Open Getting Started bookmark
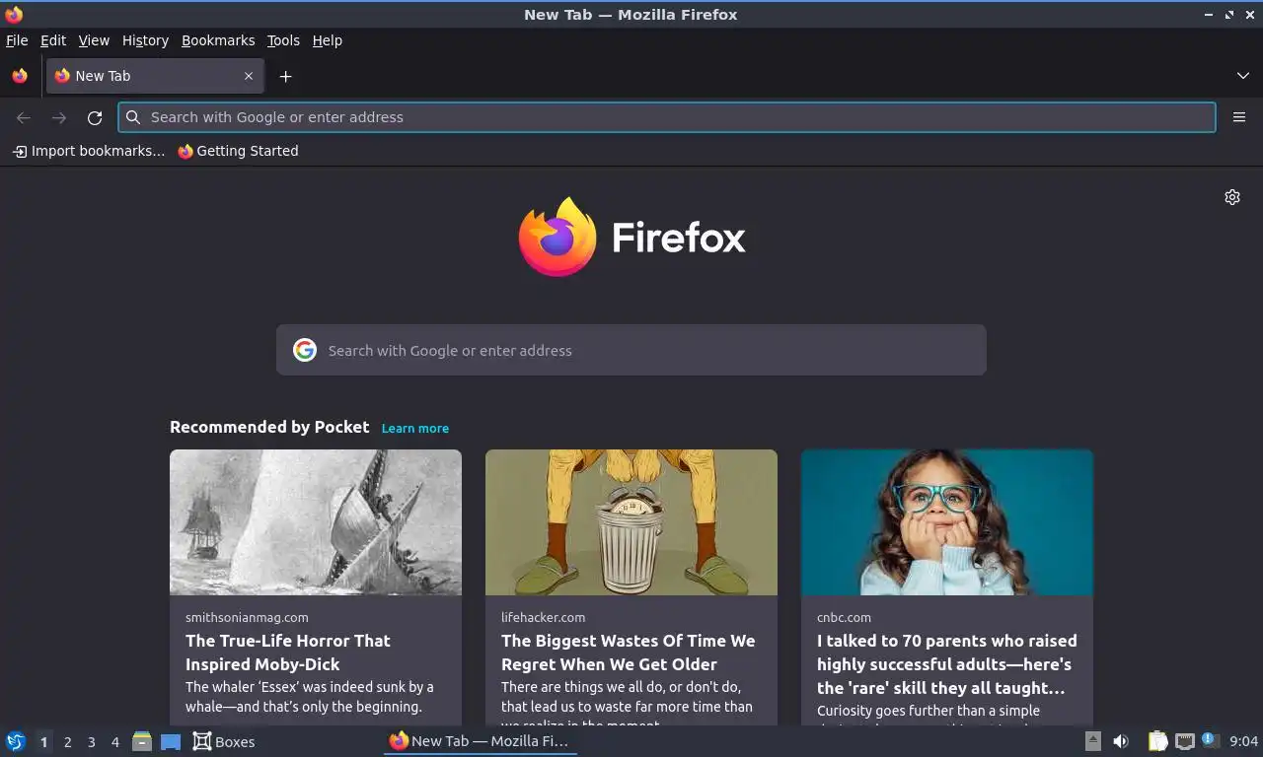1263x757 pixels. pyautogui.click(x=238, y=151)
